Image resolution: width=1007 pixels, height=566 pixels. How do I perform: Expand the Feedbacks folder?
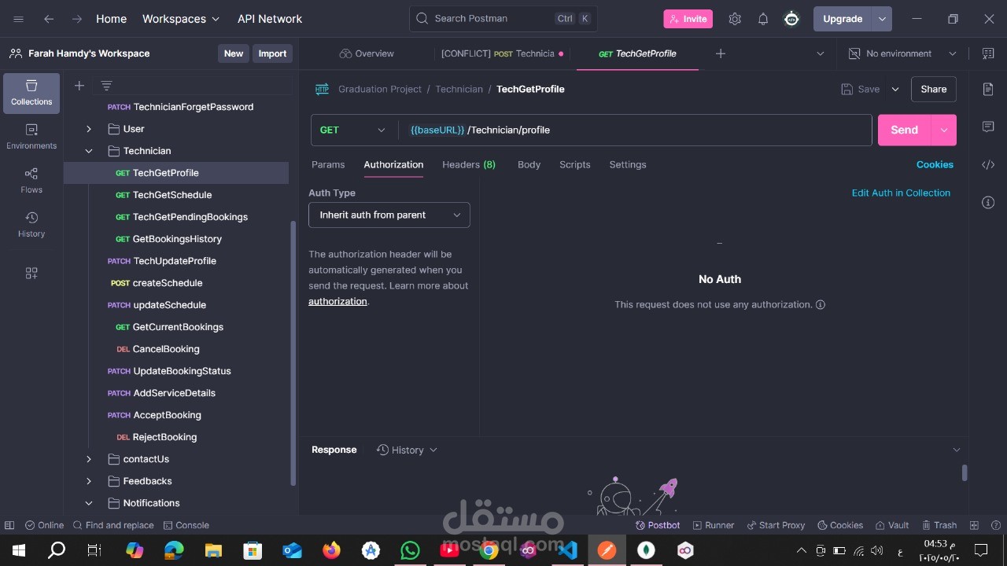[89, 481]
